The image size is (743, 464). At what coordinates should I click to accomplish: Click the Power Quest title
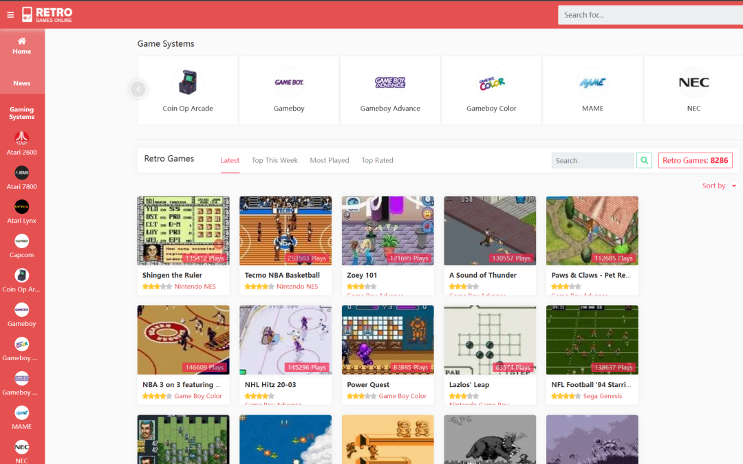(368, 385)
